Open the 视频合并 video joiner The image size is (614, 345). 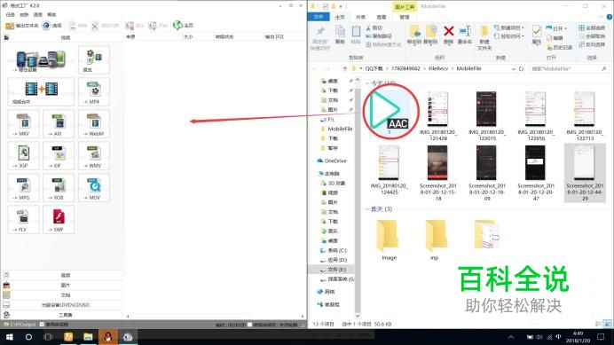41,91
